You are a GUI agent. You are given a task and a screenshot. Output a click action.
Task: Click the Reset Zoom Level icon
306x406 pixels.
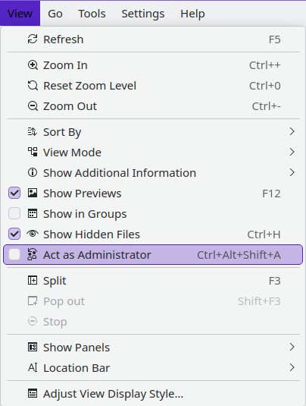coord(33,86)
